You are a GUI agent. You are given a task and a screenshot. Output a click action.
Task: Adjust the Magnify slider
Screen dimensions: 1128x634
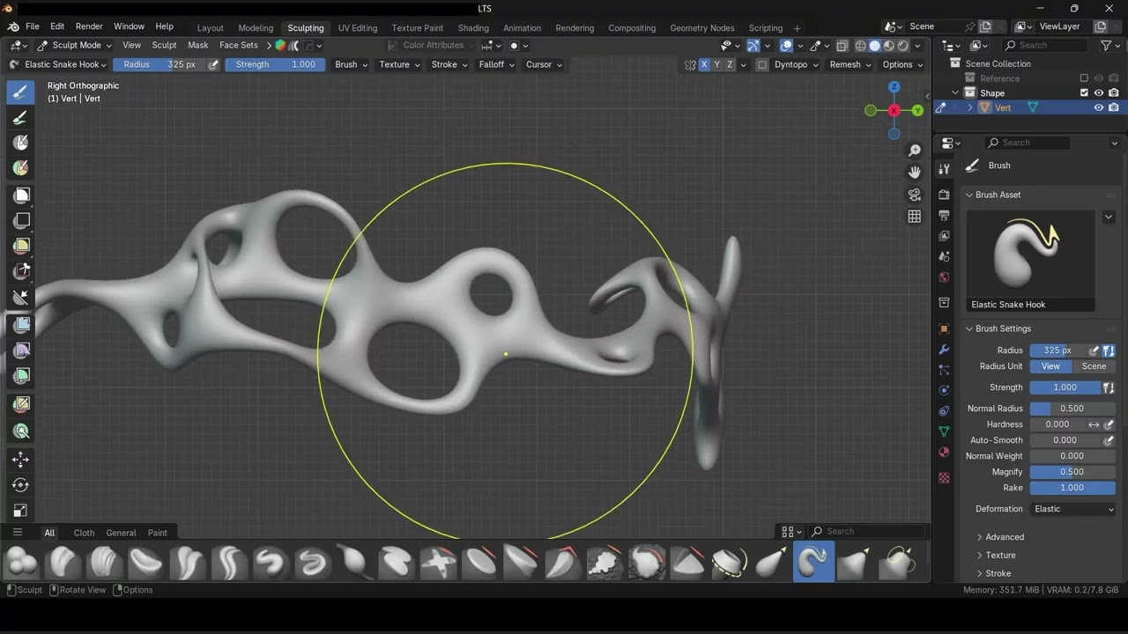pos(1072,472)
